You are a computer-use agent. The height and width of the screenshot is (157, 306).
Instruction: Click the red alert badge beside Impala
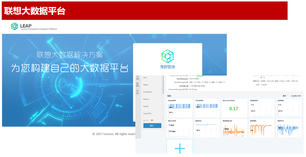[152, 121]
